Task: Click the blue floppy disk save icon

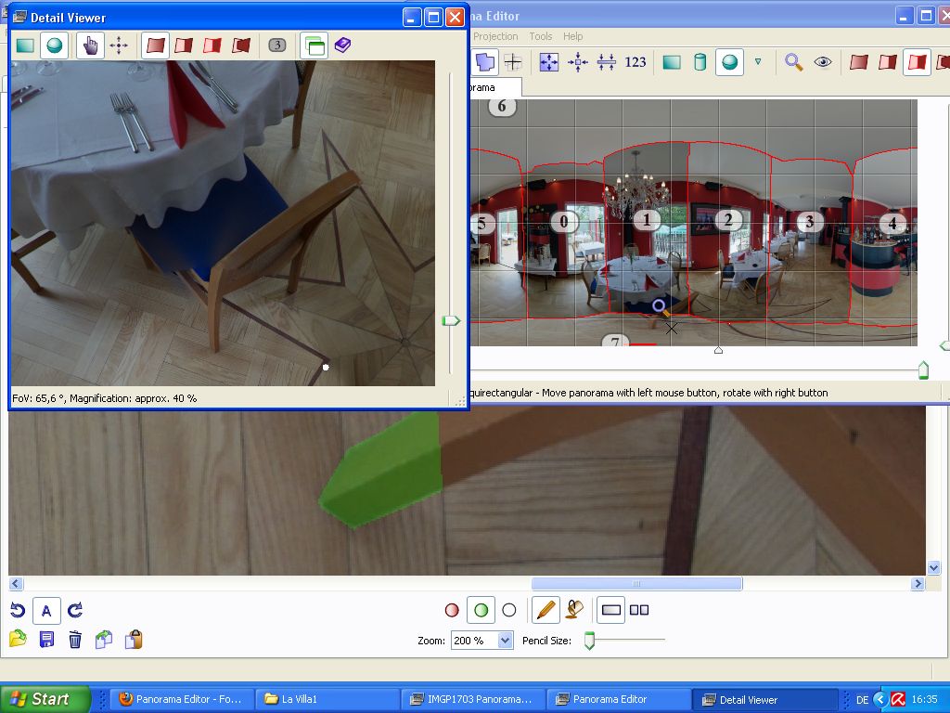Action: tap(46, 639)
